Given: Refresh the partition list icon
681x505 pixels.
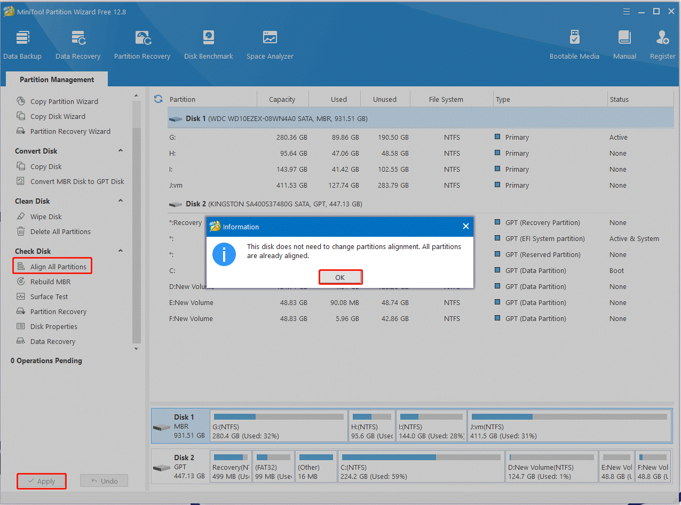Looking at the screenshot, I should (158, 99).
